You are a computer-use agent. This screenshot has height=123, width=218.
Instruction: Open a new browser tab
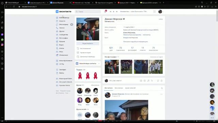click(163, 3)
